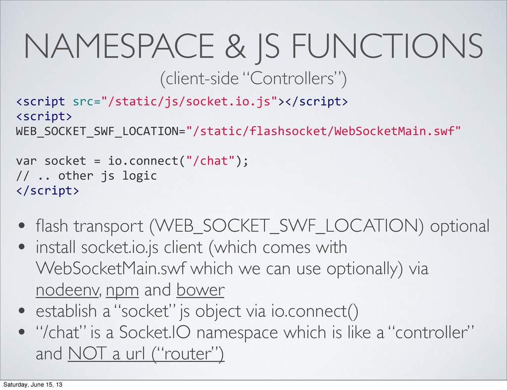
Task: Click the 'flash transport' bullet text
Action: [x=262, y=226]
